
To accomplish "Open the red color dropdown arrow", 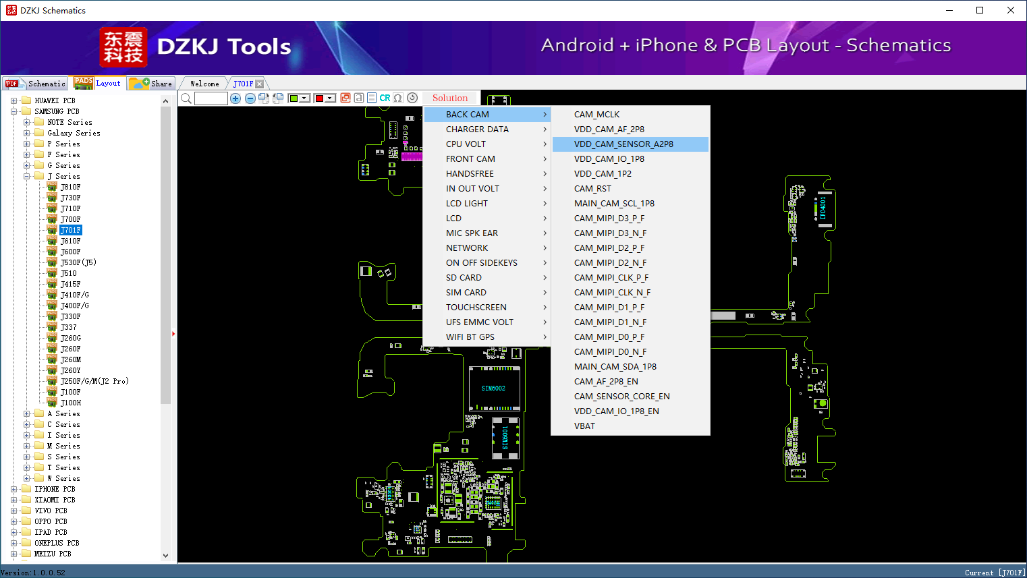I will click(x=330, y=98).
